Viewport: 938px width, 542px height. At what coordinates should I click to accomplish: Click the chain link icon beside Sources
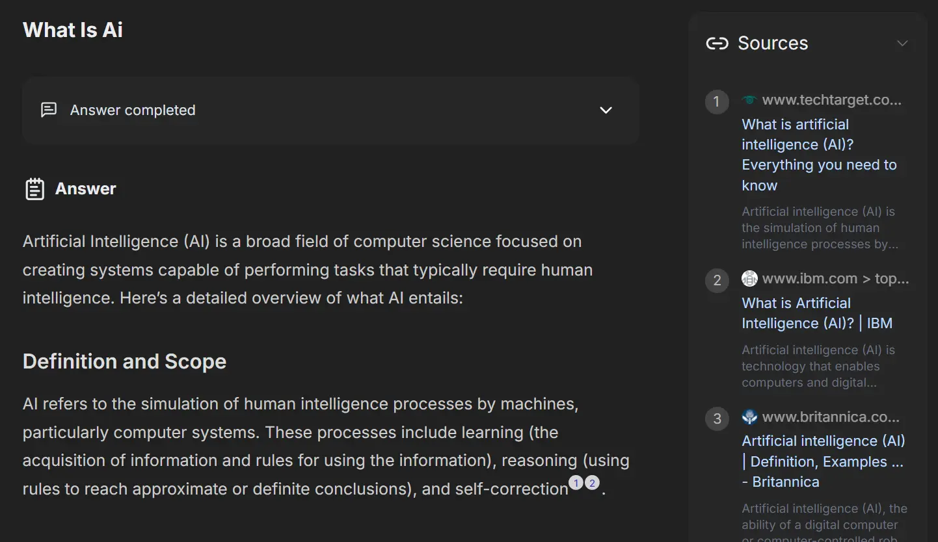[x=716, y=43]
